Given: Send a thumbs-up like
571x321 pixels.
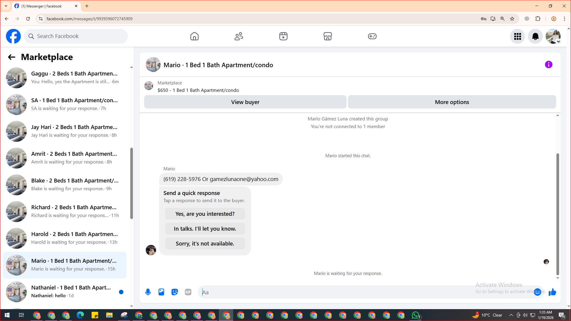Looking at the screenshot, I should [552, 292].
